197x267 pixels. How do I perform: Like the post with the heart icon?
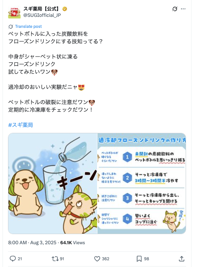[97, 259]
